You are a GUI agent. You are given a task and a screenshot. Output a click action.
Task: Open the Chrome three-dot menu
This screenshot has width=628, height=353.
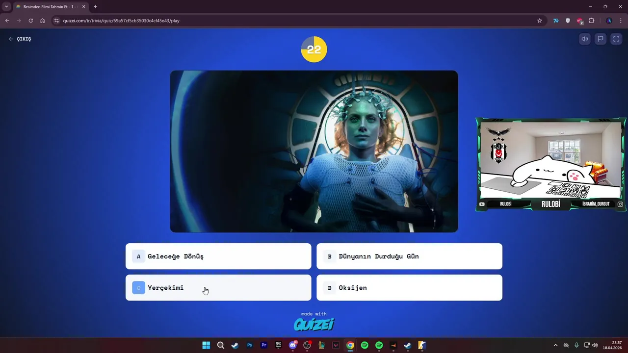pyautogui.click(x=621, y=21)
